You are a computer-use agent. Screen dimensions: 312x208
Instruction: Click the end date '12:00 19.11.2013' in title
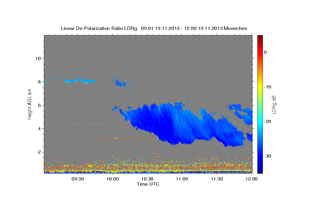[203, 28]
